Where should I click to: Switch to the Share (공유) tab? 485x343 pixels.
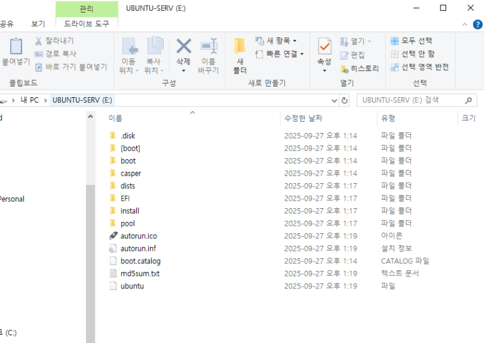[x=6, y=23]
